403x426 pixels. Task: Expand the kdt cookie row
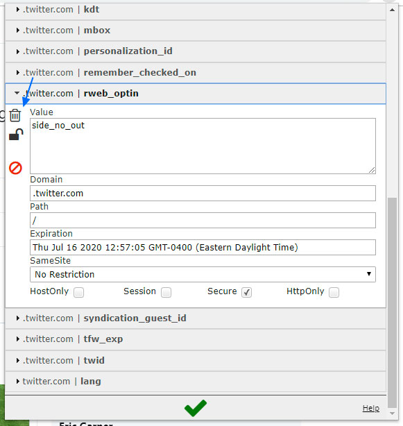pyautogui.click(x=196, y=10)
